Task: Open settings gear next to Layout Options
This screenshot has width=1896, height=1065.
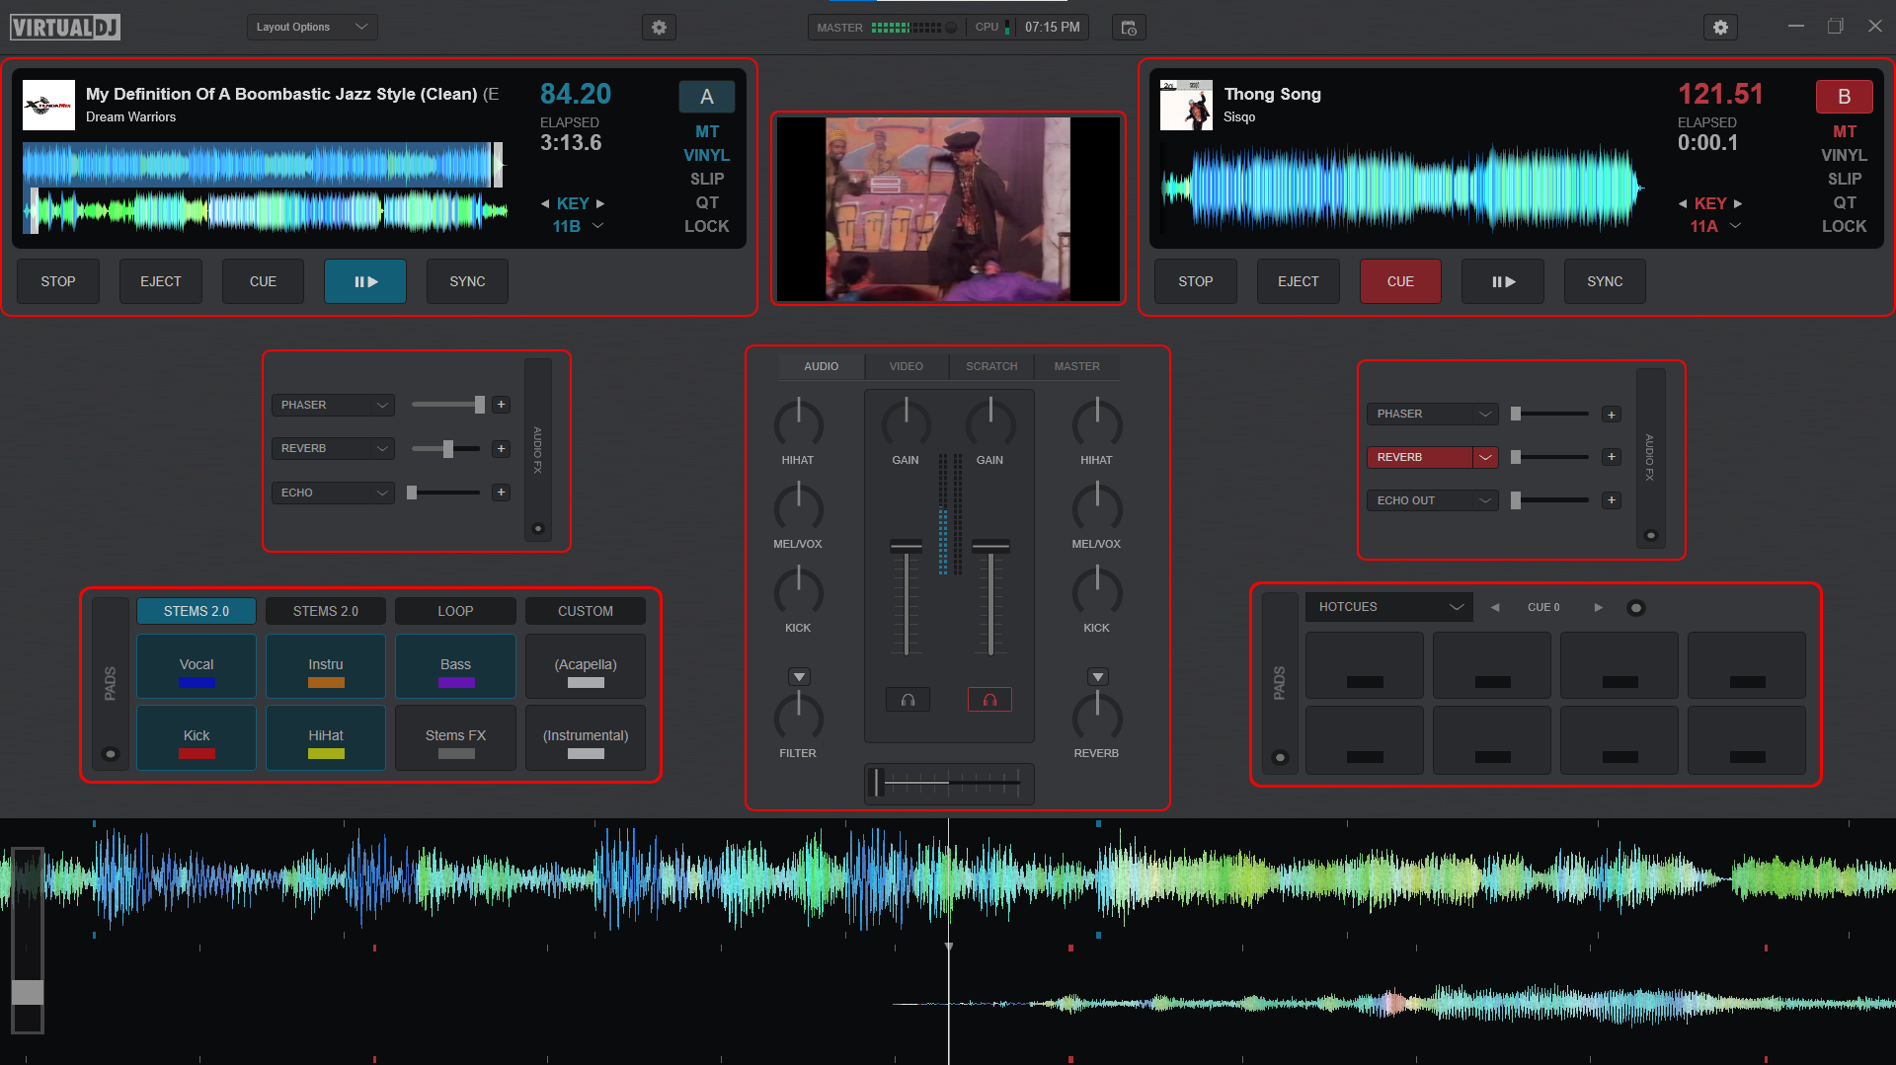Action: [x=659, y=28]
